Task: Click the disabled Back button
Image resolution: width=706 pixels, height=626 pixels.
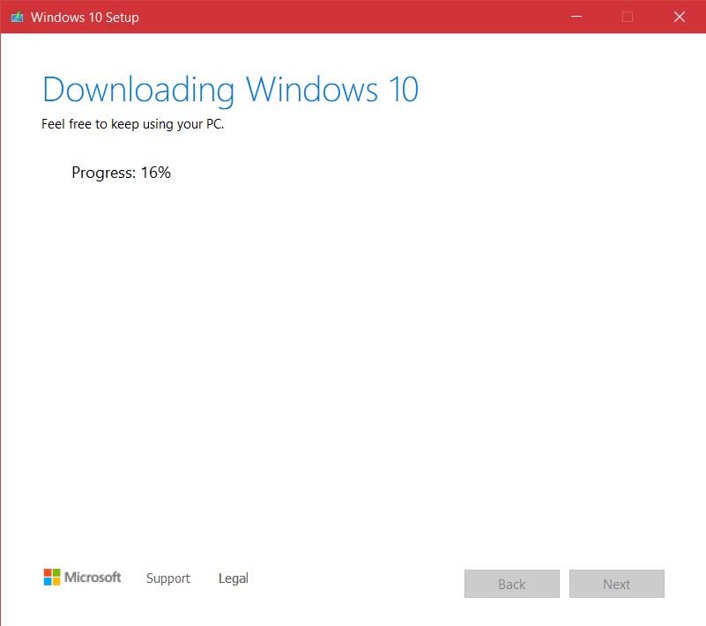Action: [x=512, y=584]
